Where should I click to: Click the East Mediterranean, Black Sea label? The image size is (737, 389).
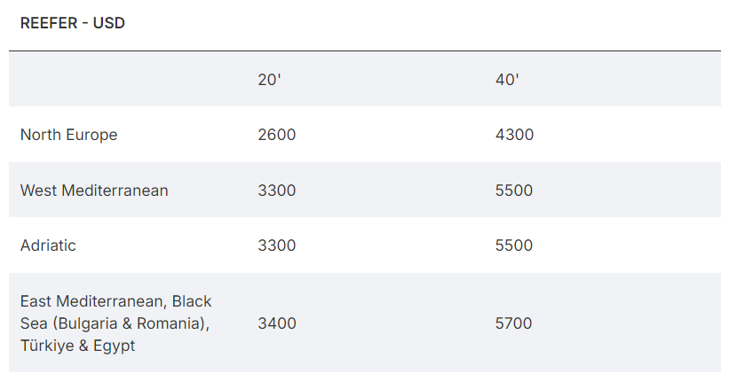(x=115, y=323)
